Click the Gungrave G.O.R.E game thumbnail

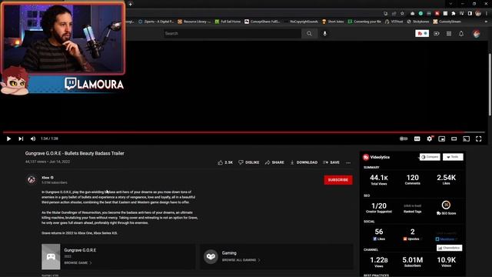tap(51, 256)
